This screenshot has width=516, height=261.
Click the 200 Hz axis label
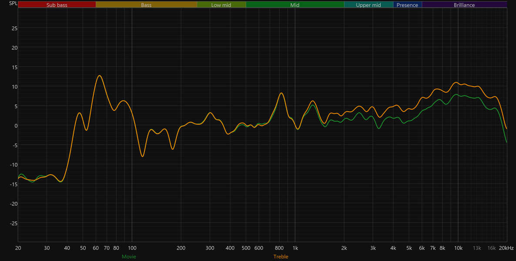click(181, 248)
